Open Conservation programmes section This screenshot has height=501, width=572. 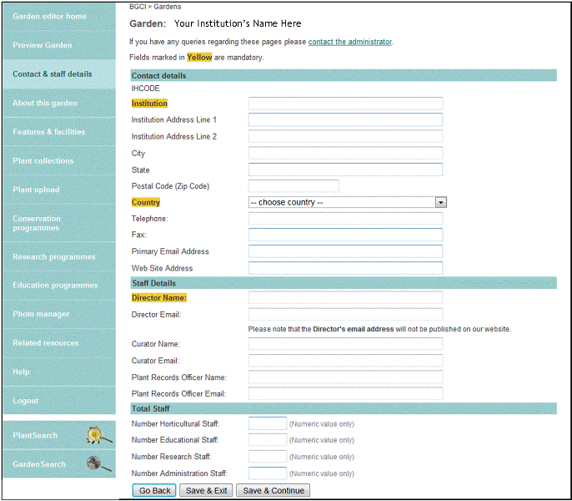[x=59, y=223]
